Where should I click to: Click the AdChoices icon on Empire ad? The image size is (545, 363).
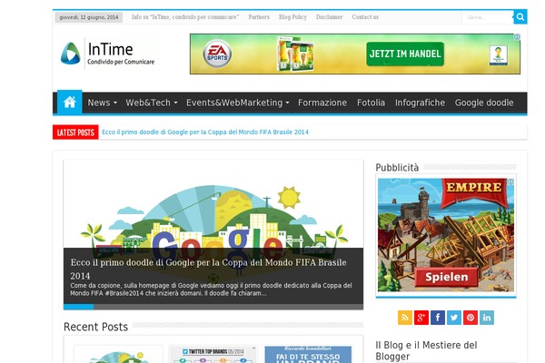(510, 181)
